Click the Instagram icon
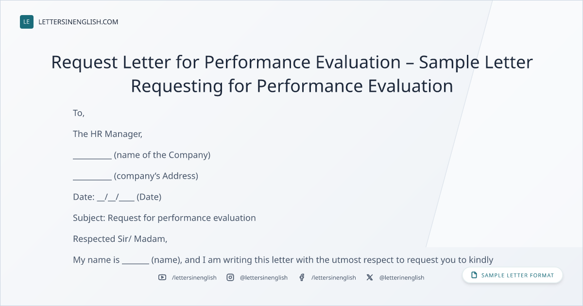Image resolution: width=583 pixels, height=306 pixels. click(230, 277)
